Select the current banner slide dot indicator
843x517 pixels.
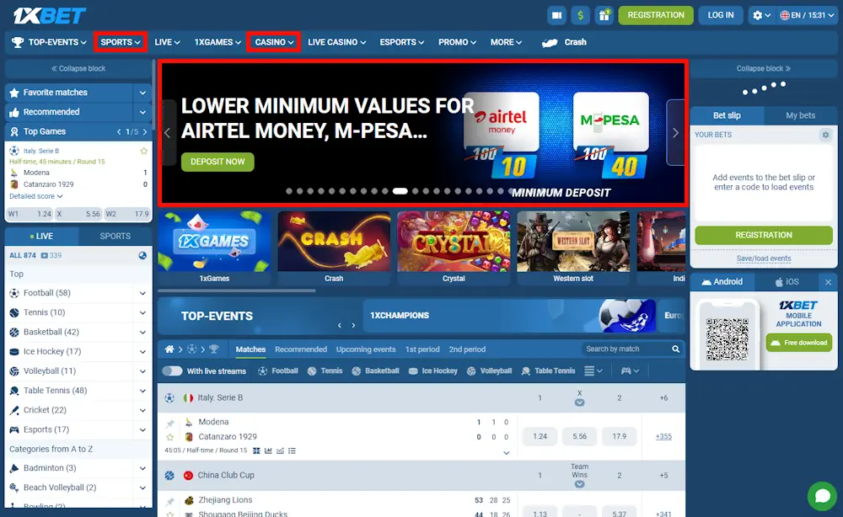point(400,190)
